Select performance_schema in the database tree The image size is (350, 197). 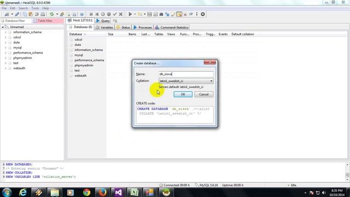pyautogui.click(x=28, y=53)
